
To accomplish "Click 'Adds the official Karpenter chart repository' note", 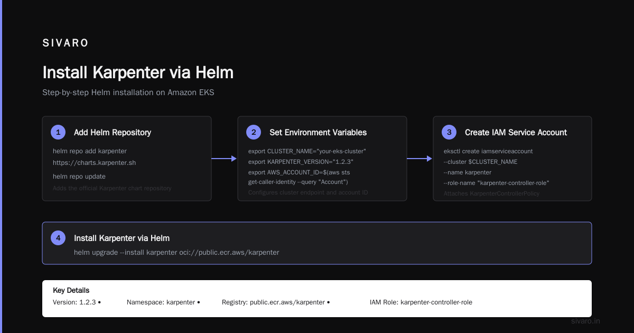I will pos(112,188).
